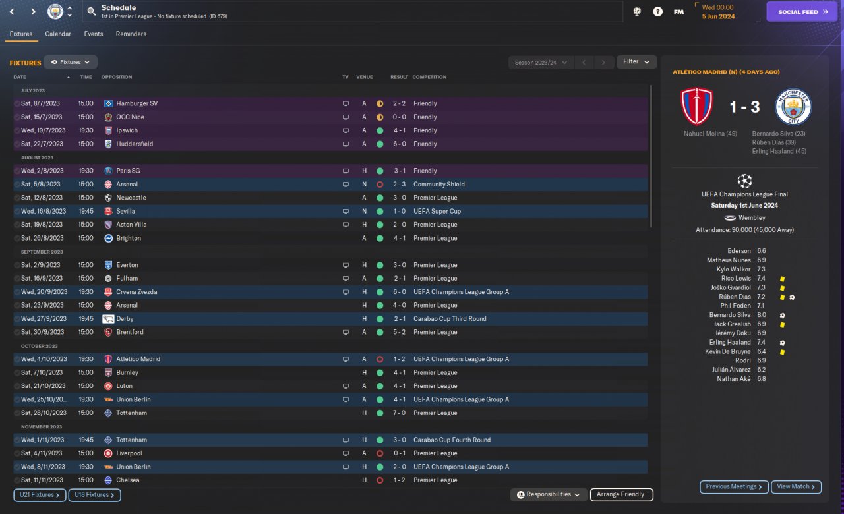Click the TV icon on the Liverpool row

coord(346,453)
